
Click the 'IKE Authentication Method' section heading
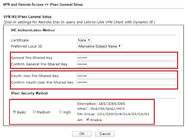tap(33, 30)
